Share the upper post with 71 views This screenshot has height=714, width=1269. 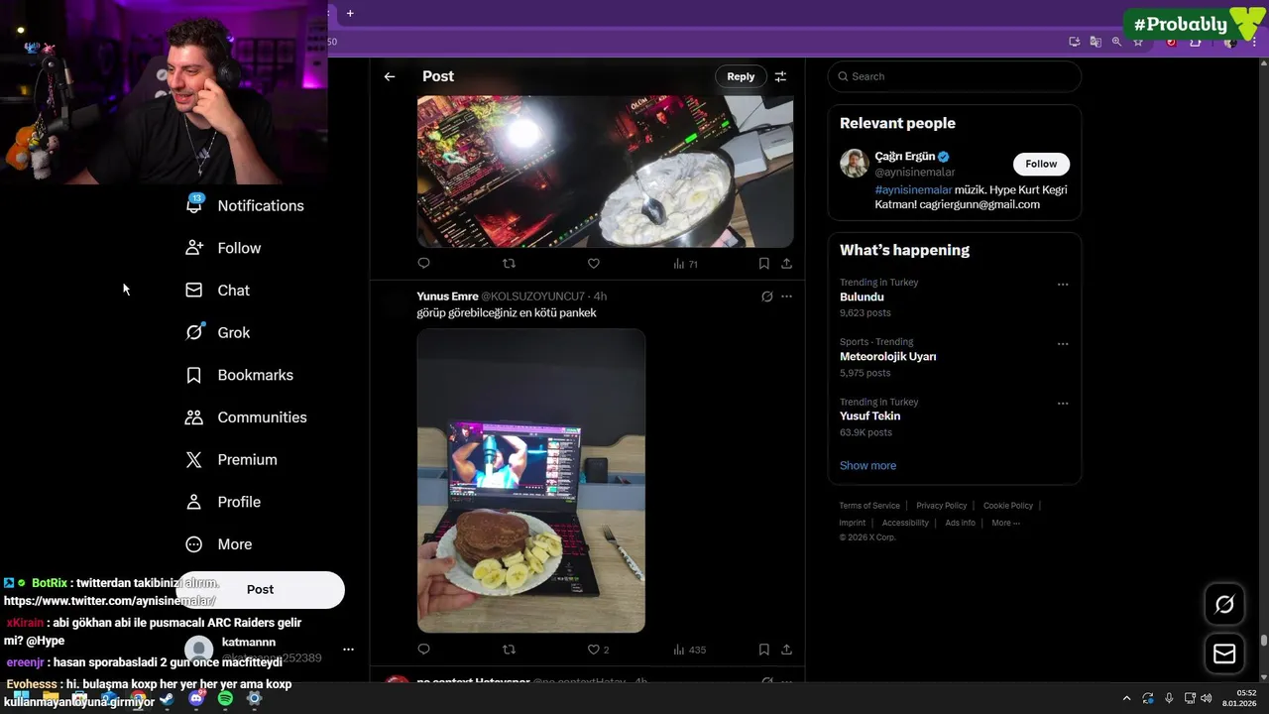pyautogui.click(x=786, y=263)
